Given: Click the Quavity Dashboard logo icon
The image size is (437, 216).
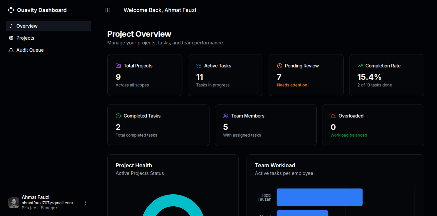Looking at the screenshot, I should tap(11, 10).
